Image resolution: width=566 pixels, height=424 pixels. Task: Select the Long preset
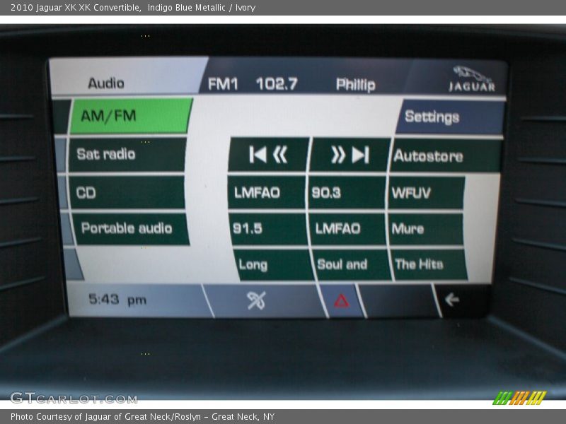point(275,265)
